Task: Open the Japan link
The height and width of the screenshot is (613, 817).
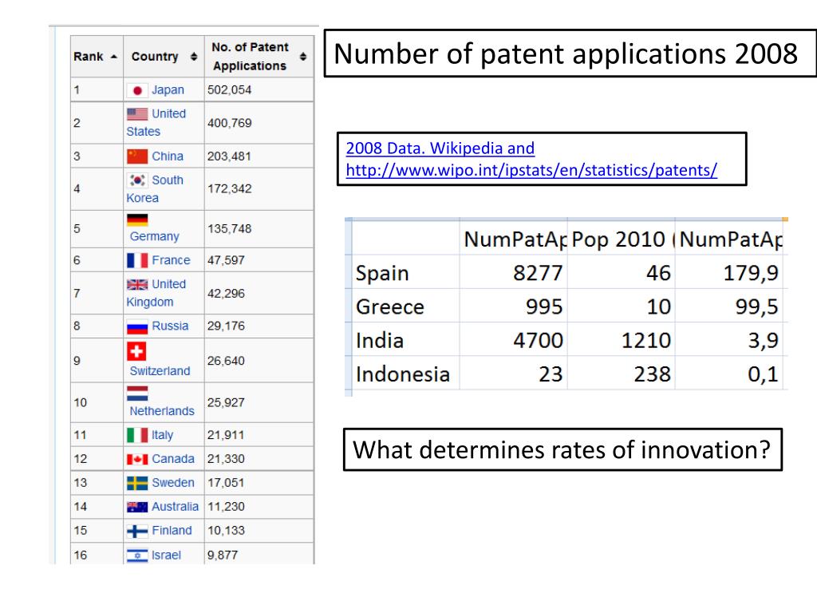Action: tap(168, 90)
